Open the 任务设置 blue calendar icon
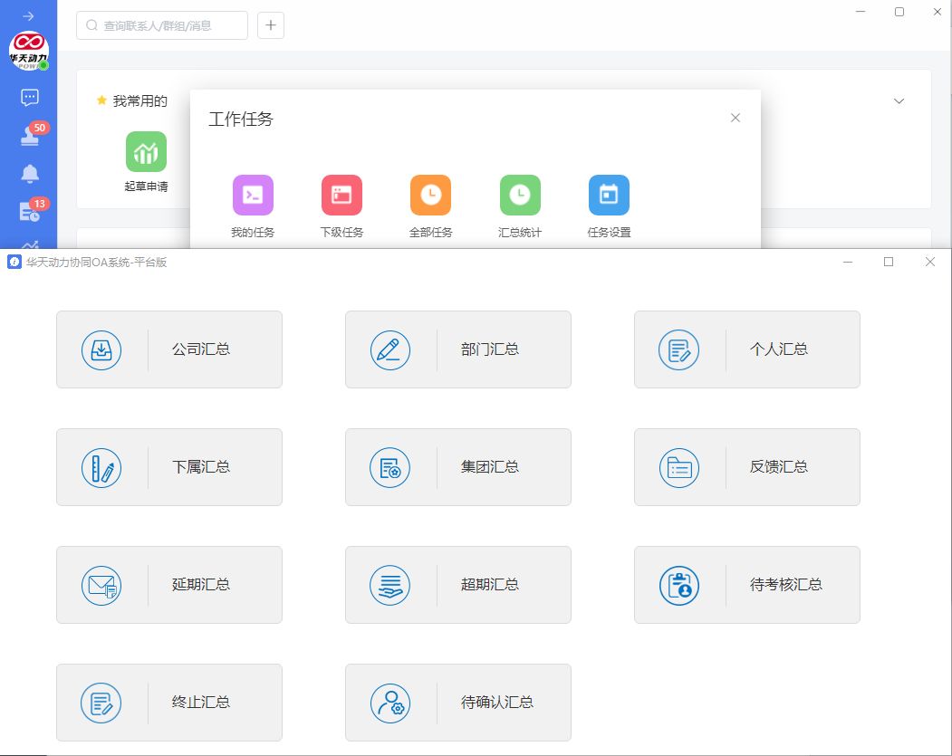The width and height of the screenshot is (952, 756). [x=609, y=195]
